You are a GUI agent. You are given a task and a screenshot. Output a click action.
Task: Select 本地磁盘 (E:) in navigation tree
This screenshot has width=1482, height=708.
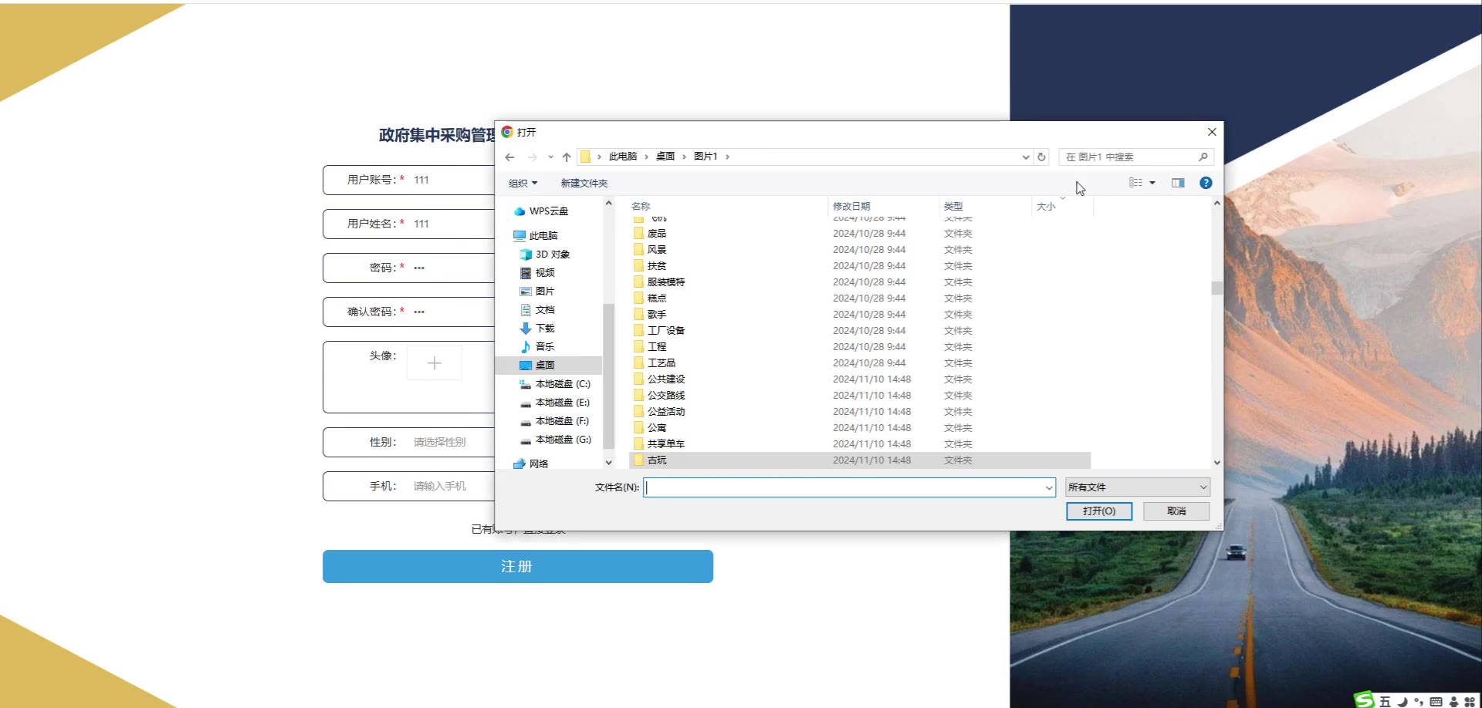click(563, 403)
